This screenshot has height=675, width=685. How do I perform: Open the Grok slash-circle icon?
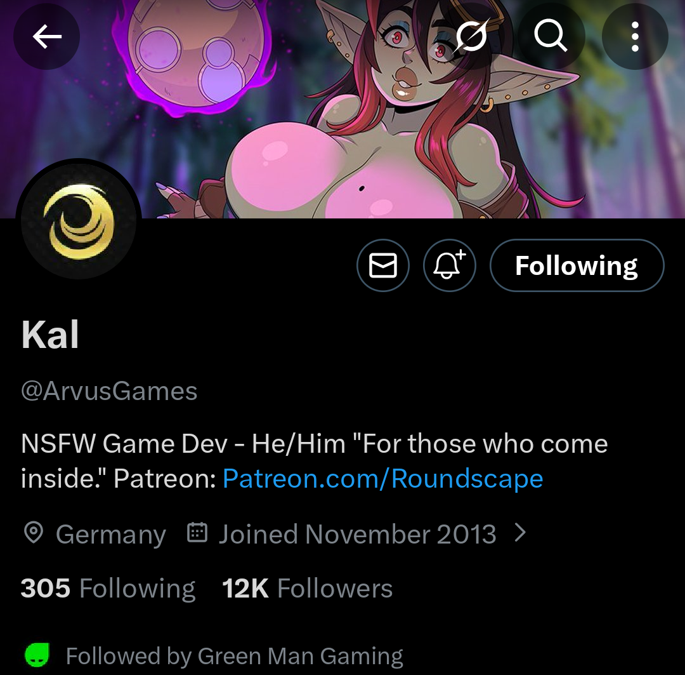[x=471, y=36]
